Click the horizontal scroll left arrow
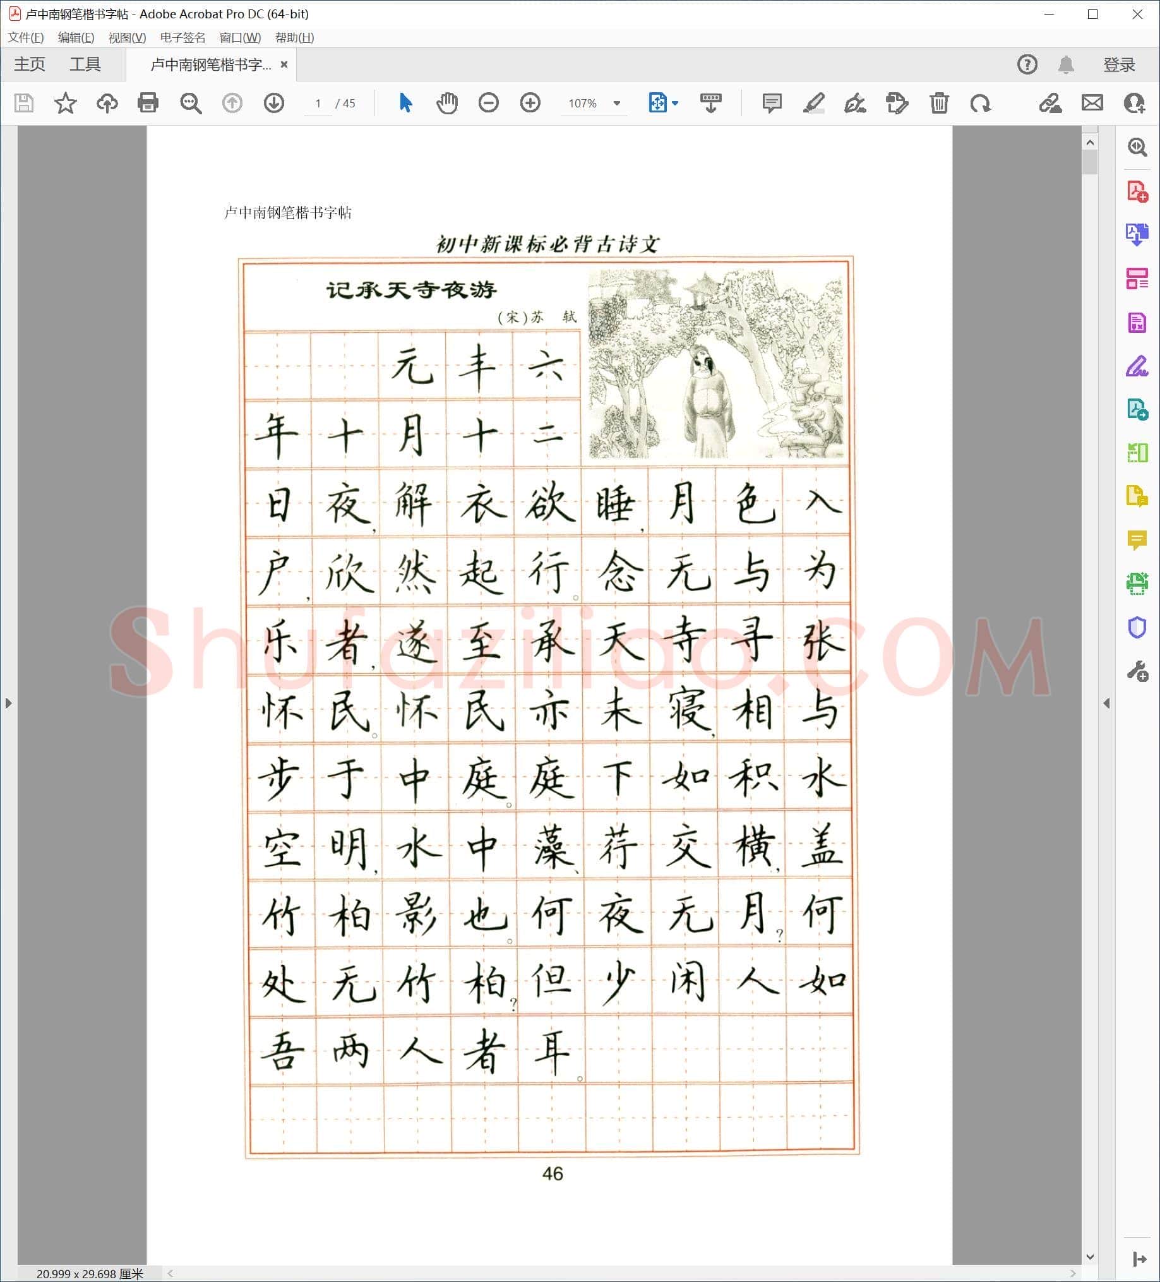The image size is (1160, 1282). click(x=170, y=1273)
